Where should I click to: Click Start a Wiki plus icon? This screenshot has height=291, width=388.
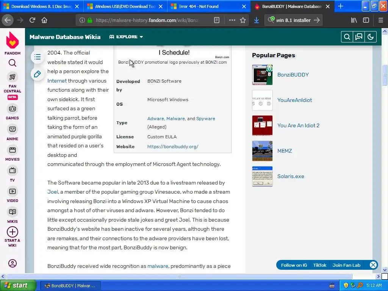[x=13, y=232]
